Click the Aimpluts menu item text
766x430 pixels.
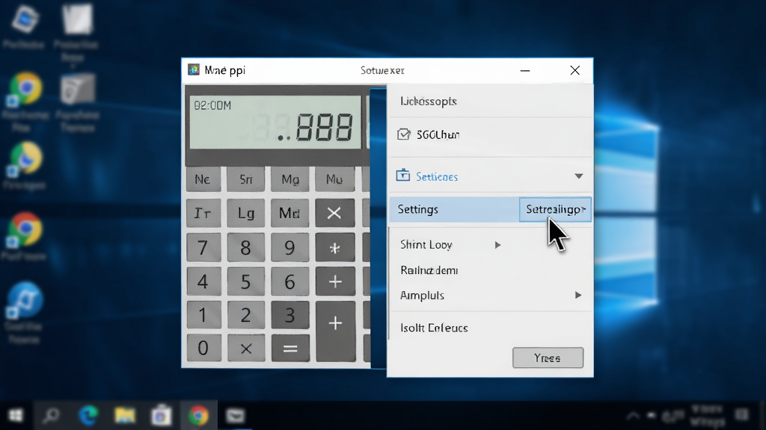(x=422, y=296)
